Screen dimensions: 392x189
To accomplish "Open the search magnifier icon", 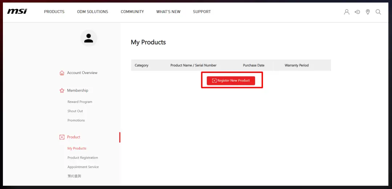I will point(378,12).
